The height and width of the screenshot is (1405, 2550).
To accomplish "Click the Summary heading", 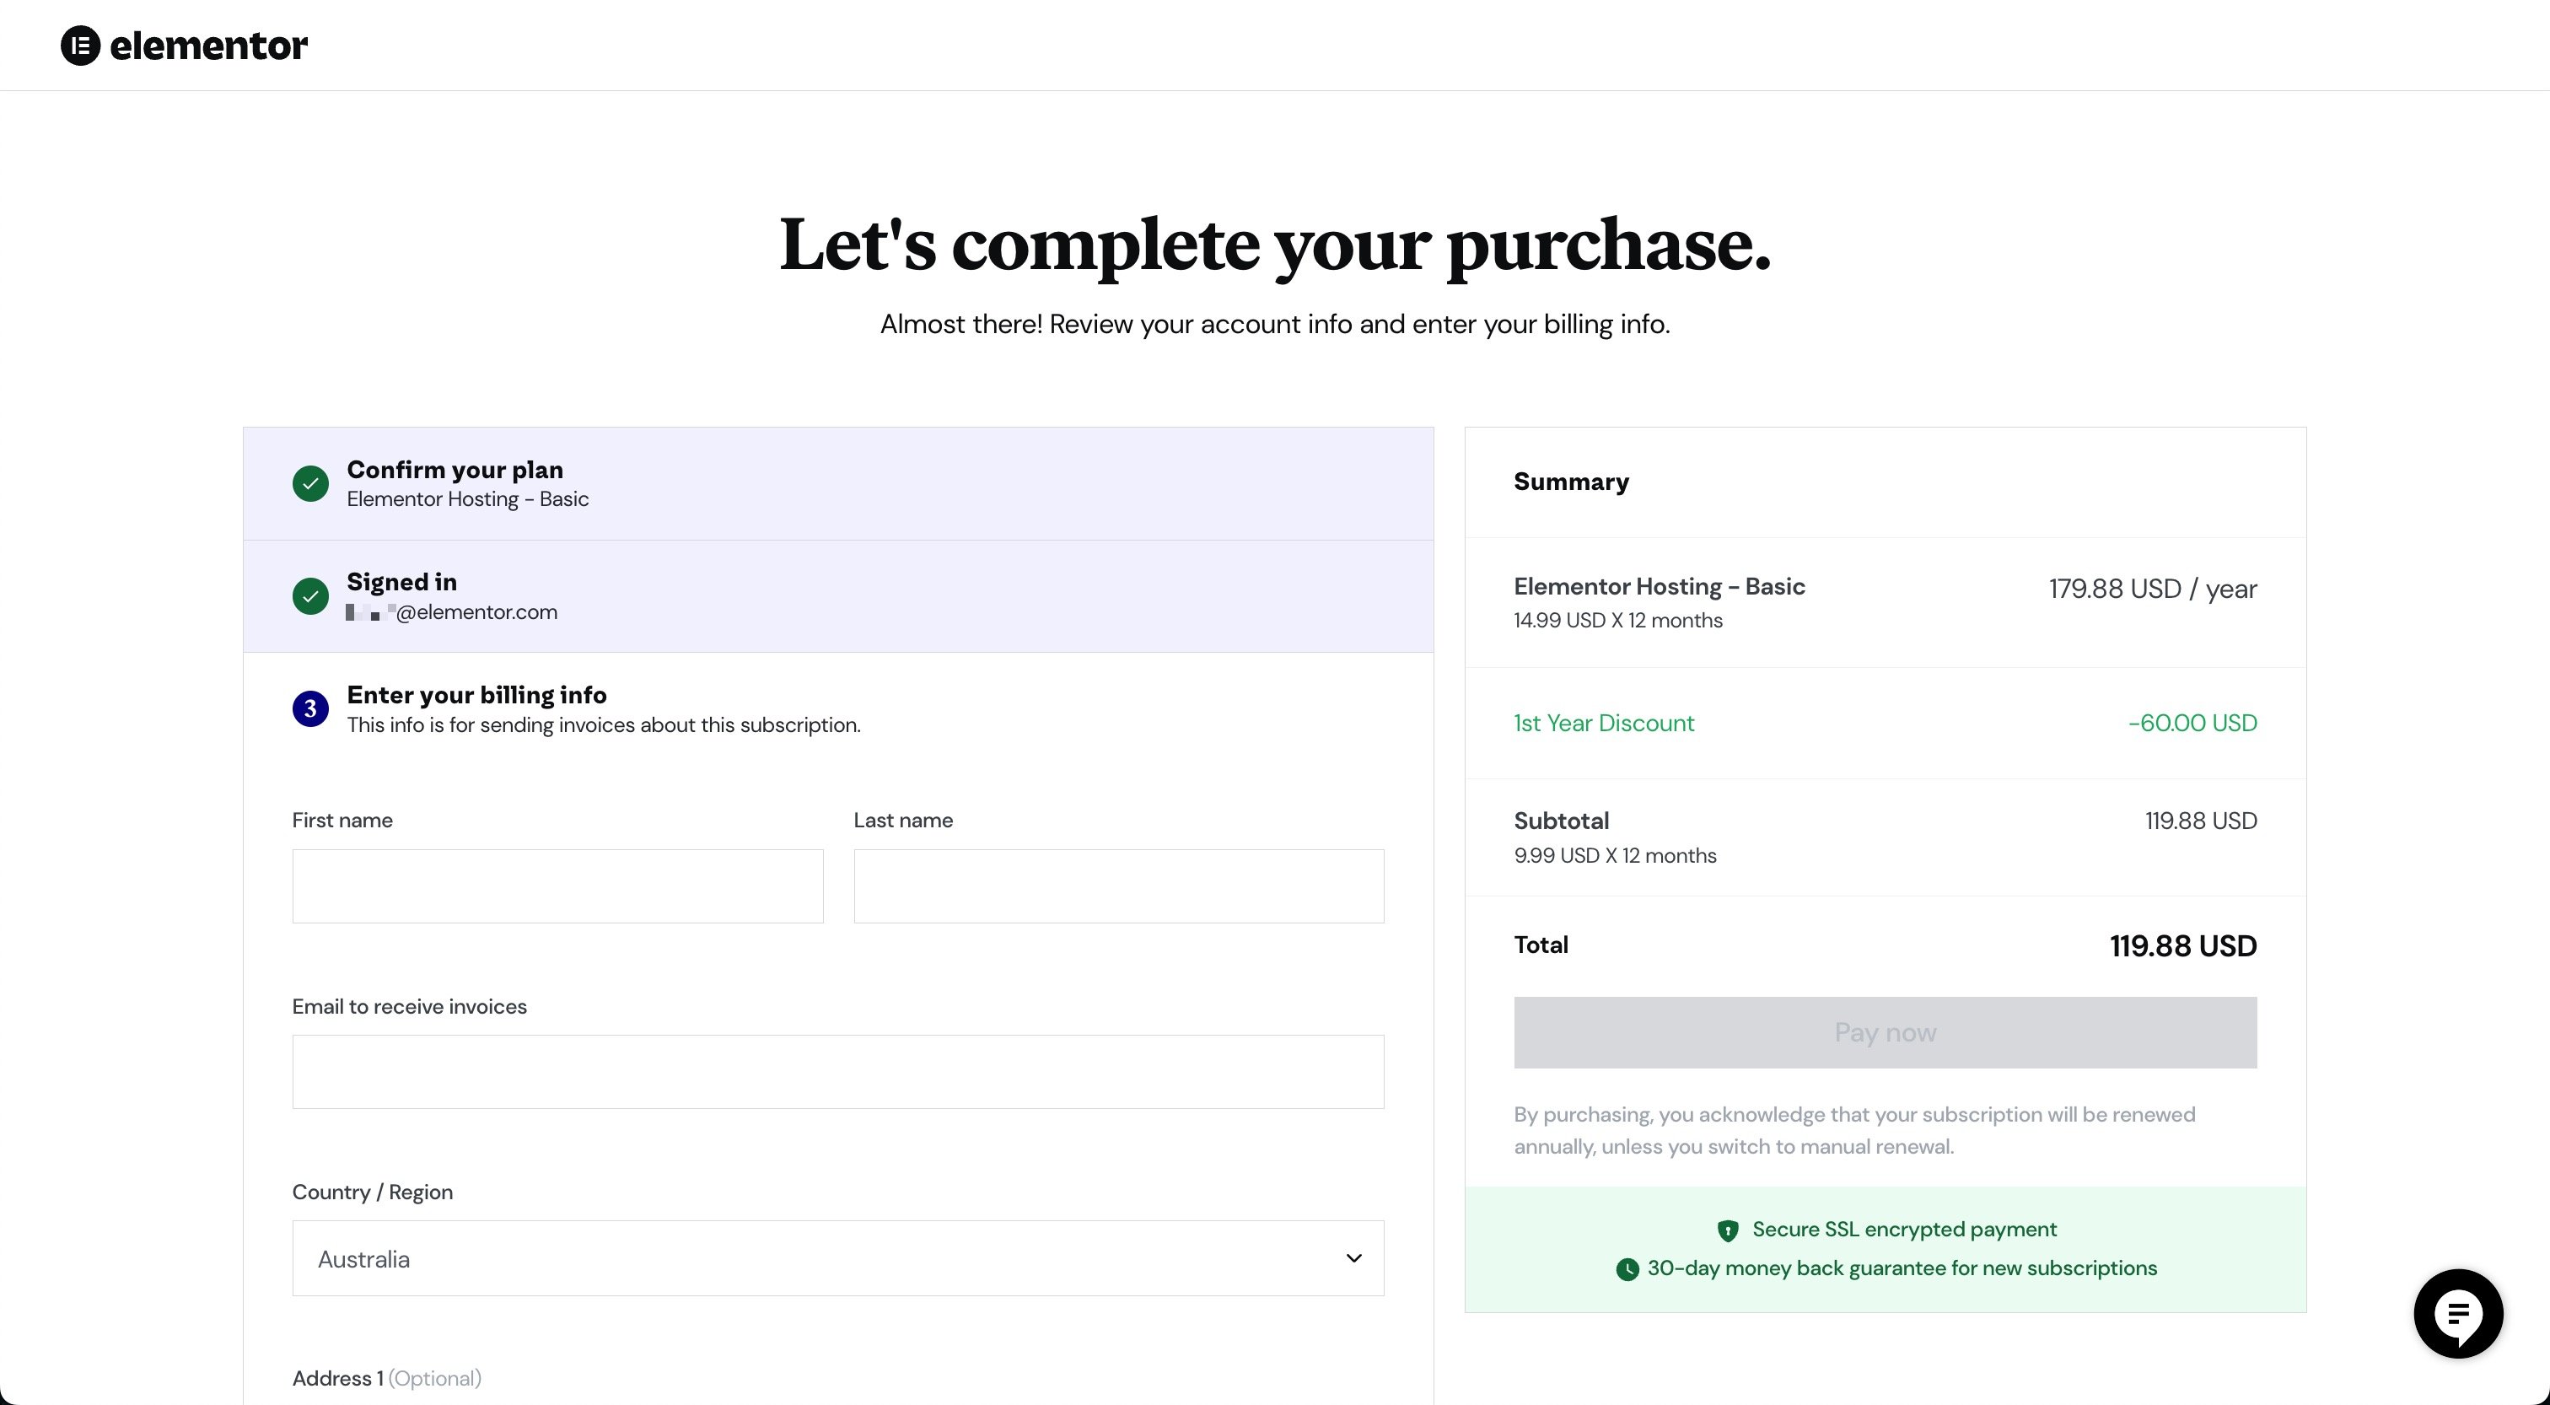I will (x=1571, y=482).
